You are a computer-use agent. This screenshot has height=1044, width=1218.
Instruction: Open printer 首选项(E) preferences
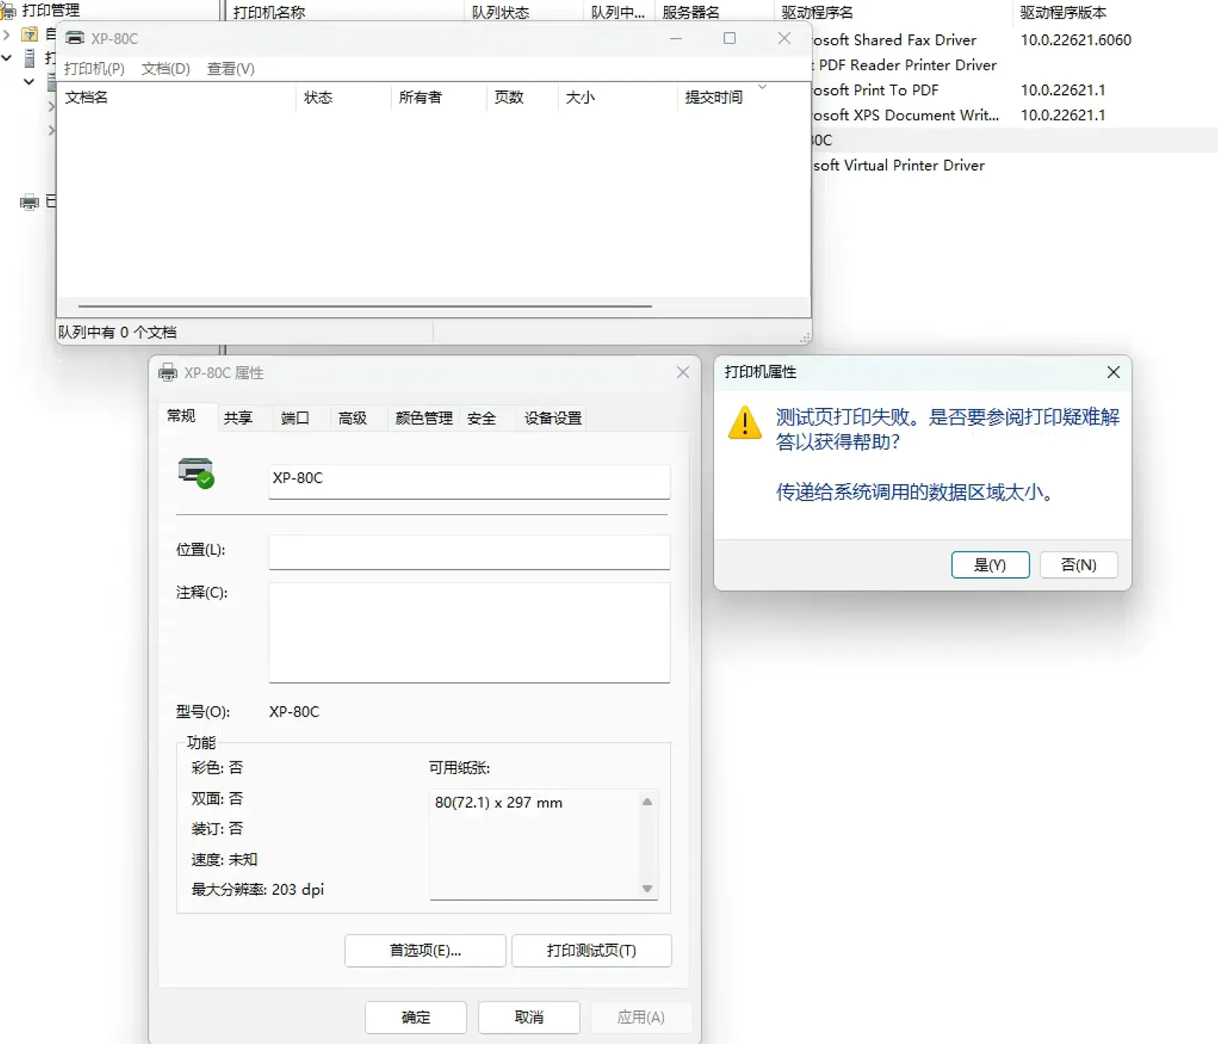click(x=425, y=950)
